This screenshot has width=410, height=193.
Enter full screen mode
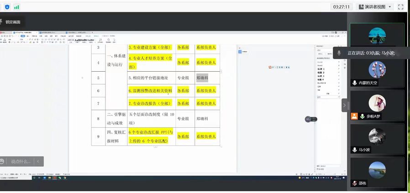(x=400, y=7)
